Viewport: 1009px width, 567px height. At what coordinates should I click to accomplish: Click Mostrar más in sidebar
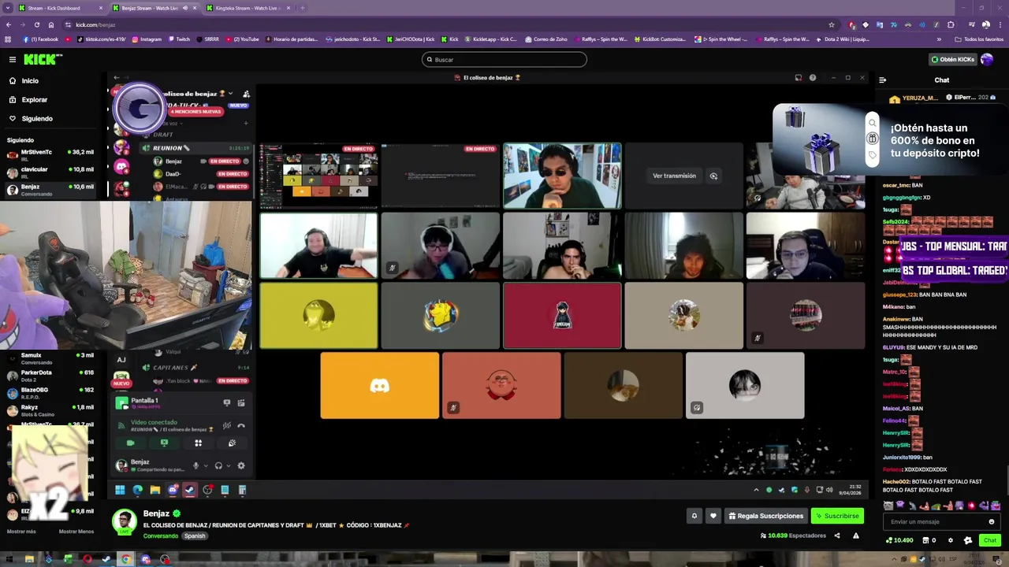21,532
